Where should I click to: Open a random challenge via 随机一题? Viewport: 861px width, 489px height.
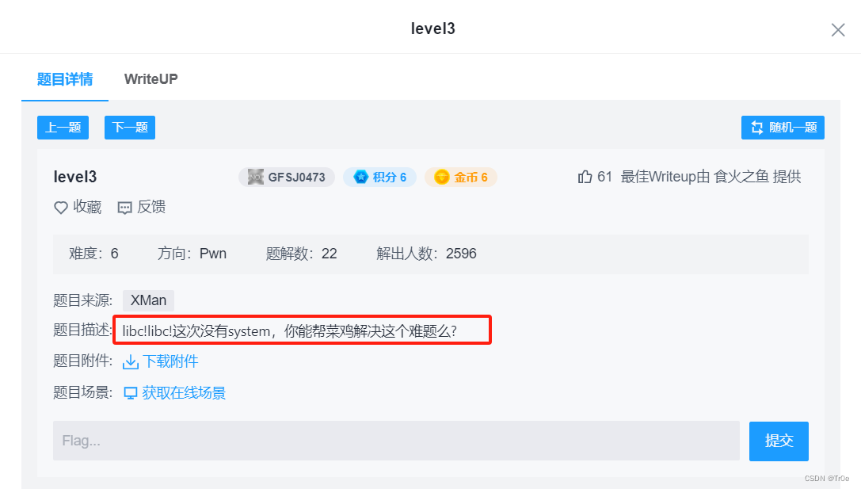pyautogui.click(x=783, y=127)
